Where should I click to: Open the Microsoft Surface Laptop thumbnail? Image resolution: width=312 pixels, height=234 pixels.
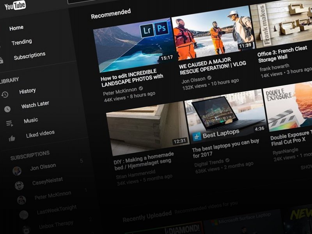[x=243, y=222]
